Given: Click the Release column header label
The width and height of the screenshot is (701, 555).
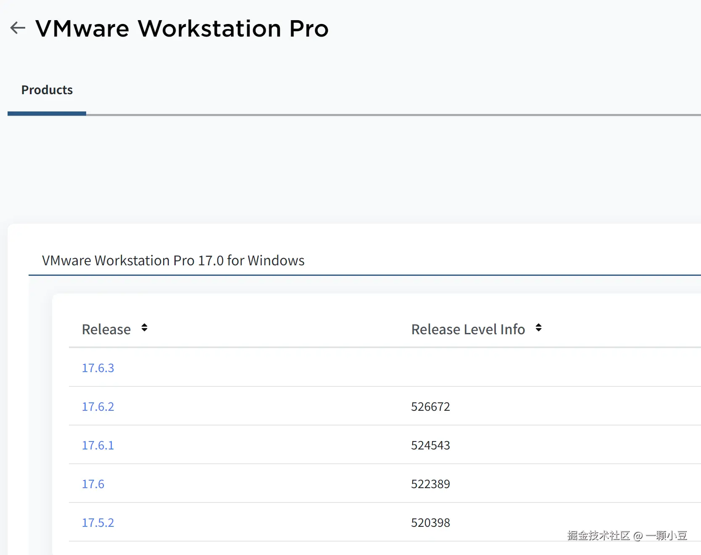Looking at the screenshot, I should coord(106,329).
